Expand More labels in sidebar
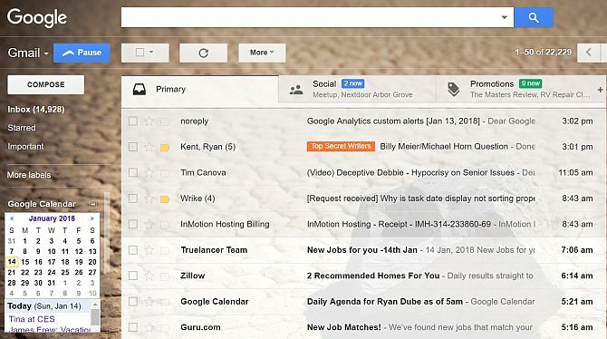This screenshot has height=339, width=607. pos(29,175)
